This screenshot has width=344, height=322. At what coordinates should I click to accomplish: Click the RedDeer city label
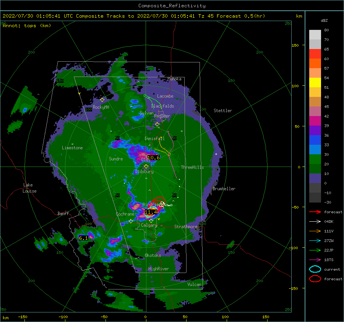tap(162, 116)
